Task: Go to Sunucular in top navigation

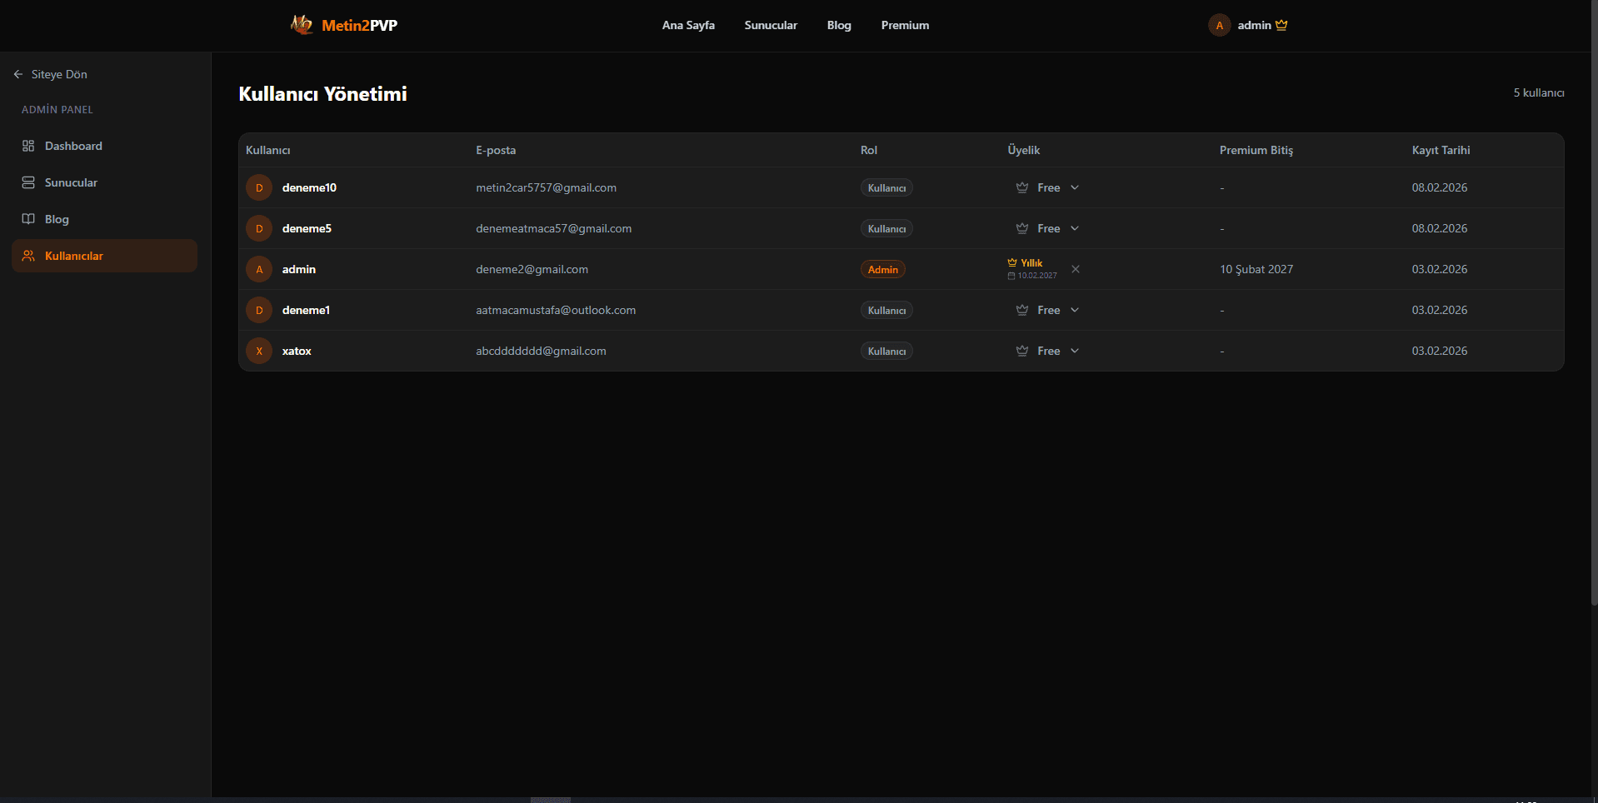Action: click(771, 25)
